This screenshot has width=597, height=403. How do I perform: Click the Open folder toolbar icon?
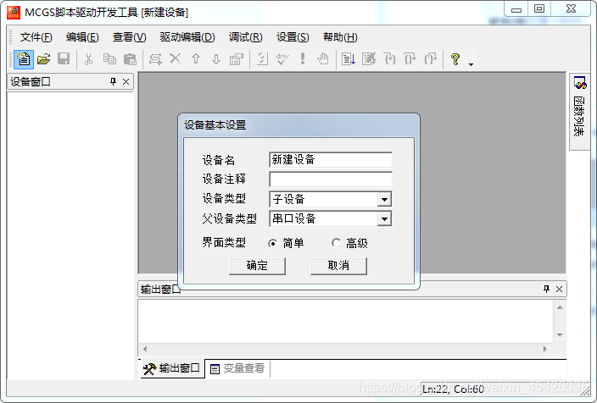[x=43, y=59]
